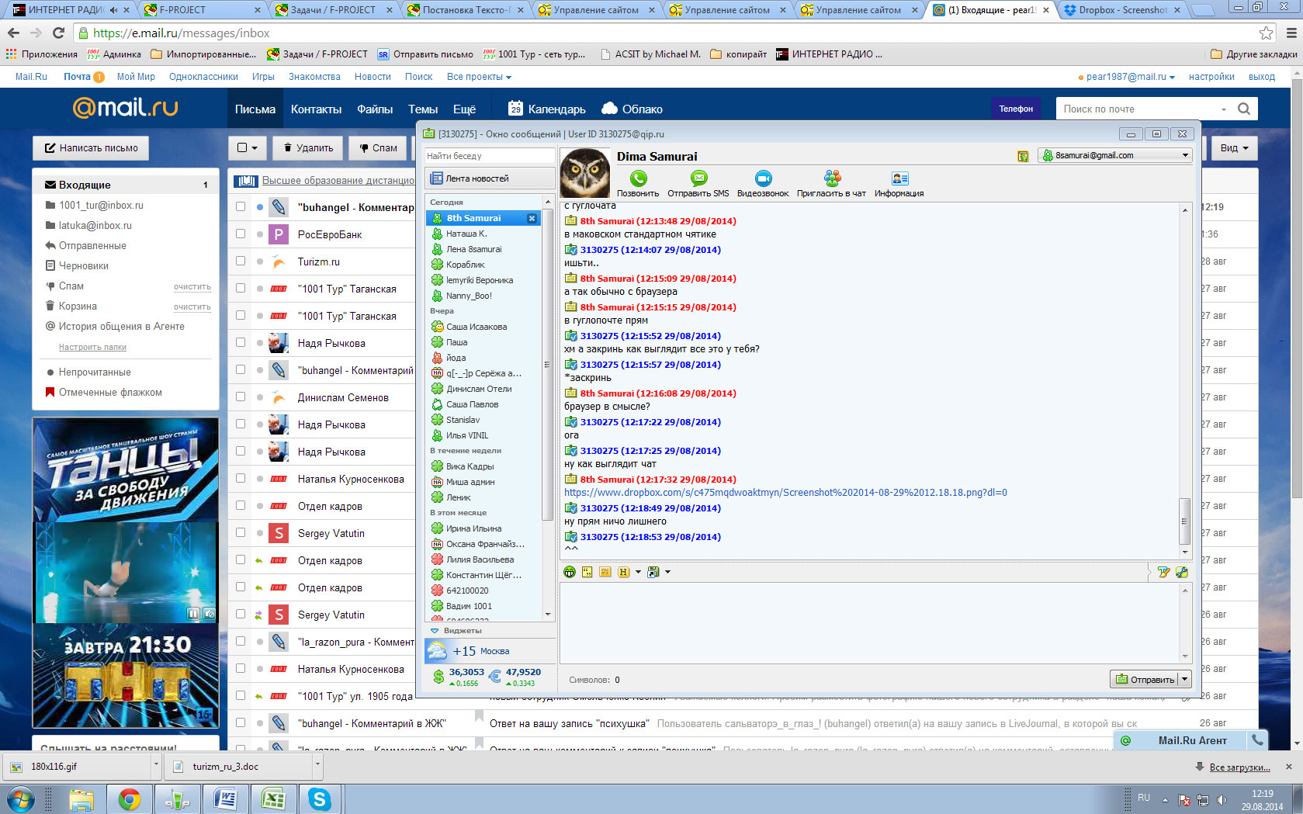This screenshot has height=814, width=1303.
Task: Collapse the Виджеты section
Action: [x=435, y=631]
